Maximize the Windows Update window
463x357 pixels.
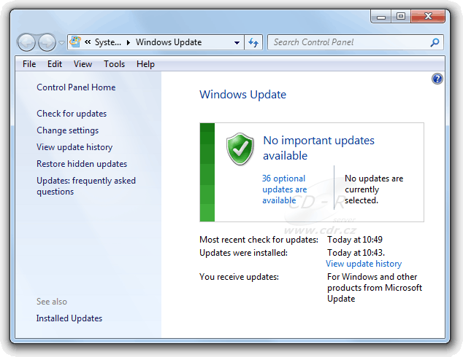tap(401, 16)
